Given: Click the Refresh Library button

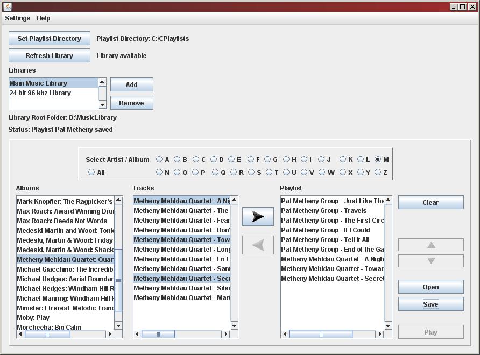Looking at the screenshot, I should (x=49, y=56).
